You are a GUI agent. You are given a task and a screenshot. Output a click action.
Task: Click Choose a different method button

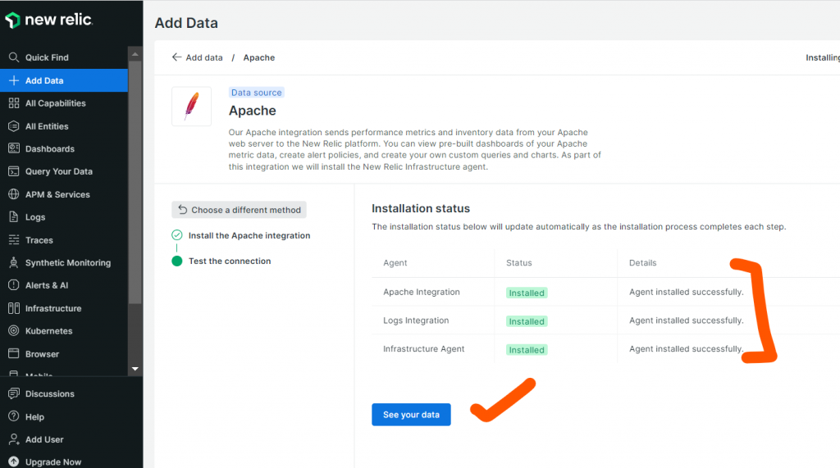(x=239, y=210)
